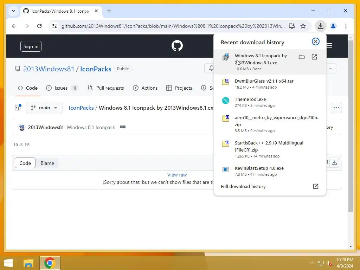Click the Chrome taskbar icon
The image size is (360, 270).
coord(50,263)
